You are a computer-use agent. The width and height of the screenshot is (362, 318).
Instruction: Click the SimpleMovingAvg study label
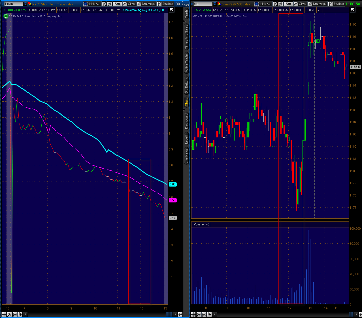coord(145,10)
